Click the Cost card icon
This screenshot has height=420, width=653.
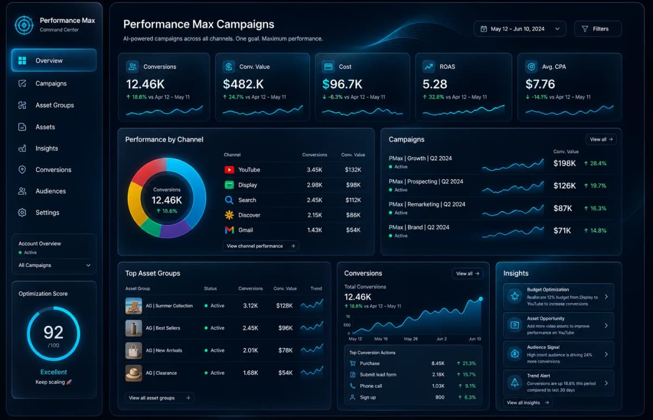(x=328, y=66)
